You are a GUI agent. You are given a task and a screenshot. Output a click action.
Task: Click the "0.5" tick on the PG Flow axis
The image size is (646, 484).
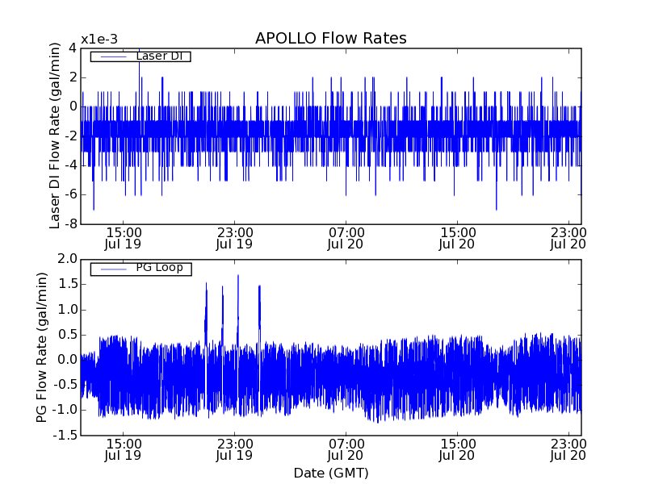tap(68, 335)
